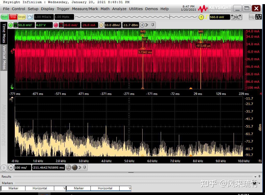The image size is (265, 195).
Task: Expand the channel toolbar double chevron
Action: click(x=147, y=25)
